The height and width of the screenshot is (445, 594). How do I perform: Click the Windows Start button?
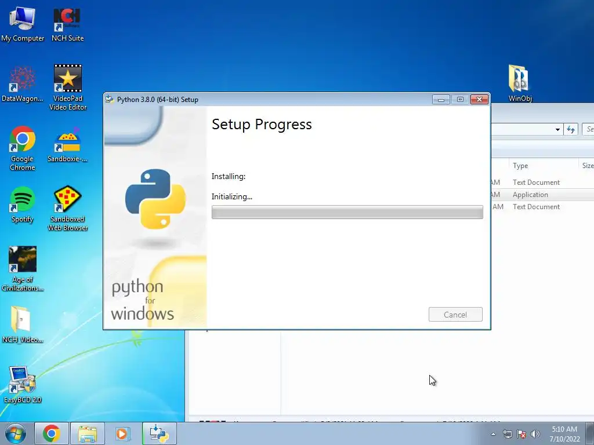tap(16, 433)
